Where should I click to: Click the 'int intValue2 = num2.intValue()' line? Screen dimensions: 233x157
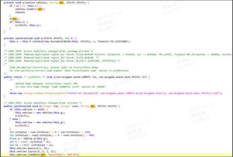pyautogui.click(x=52, y=135)
